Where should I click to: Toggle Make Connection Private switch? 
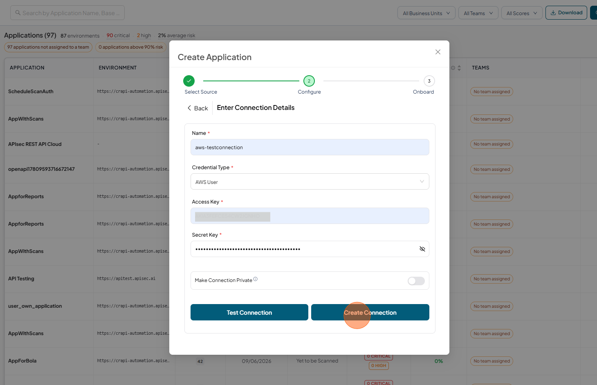coord(416,281)
